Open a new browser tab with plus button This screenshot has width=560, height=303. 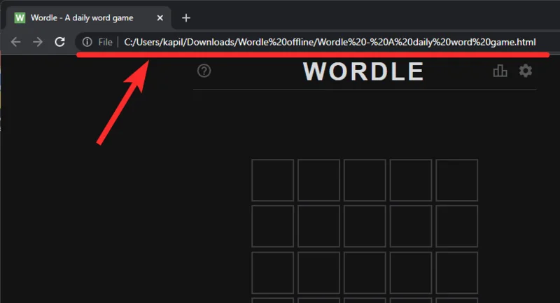[186, 18]
